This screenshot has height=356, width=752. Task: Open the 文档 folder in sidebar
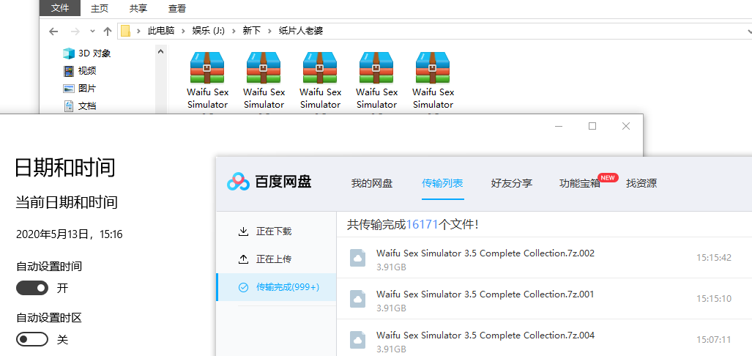click(x=80, y=106)
